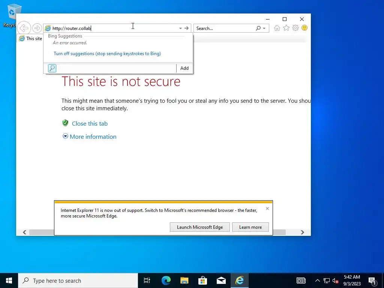
Task: Click the network status tray icon
Action: 327,280
